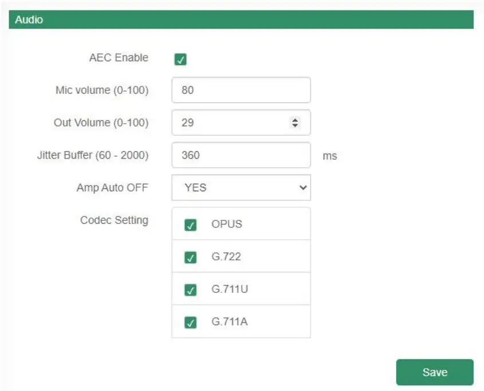
Task: Decrease Out Volume with the down arrow
Action: point(296,125)
